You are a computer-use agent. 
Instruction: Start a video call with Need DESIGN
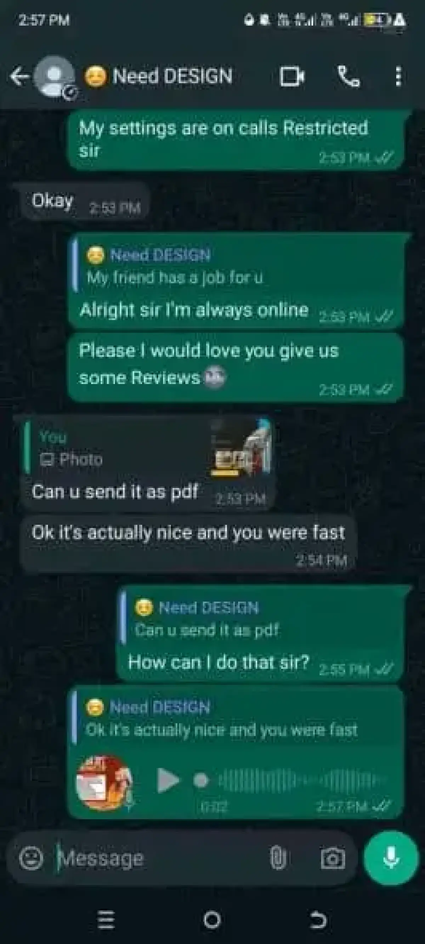(x=292, y=77)
